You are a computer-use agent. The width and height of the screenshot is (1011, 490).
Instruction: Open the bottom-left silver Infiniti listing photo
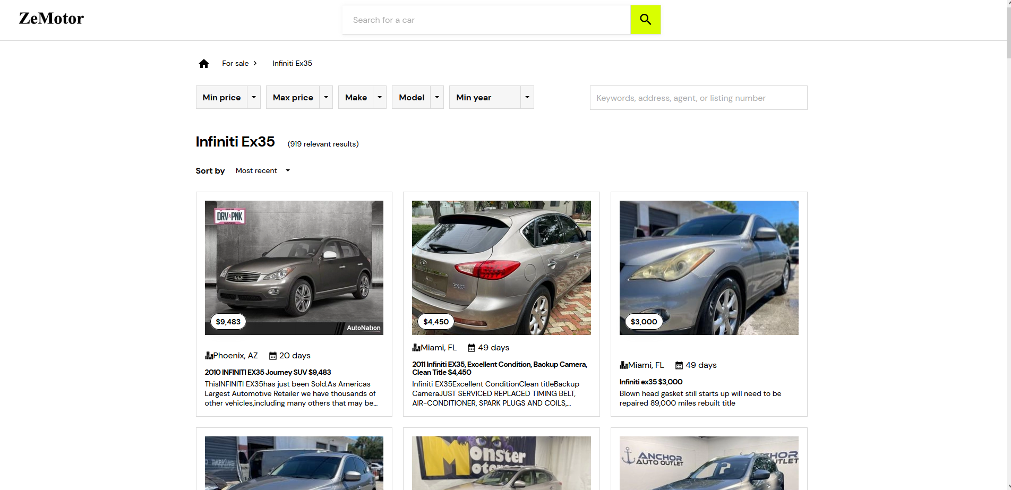pos(294,463)
